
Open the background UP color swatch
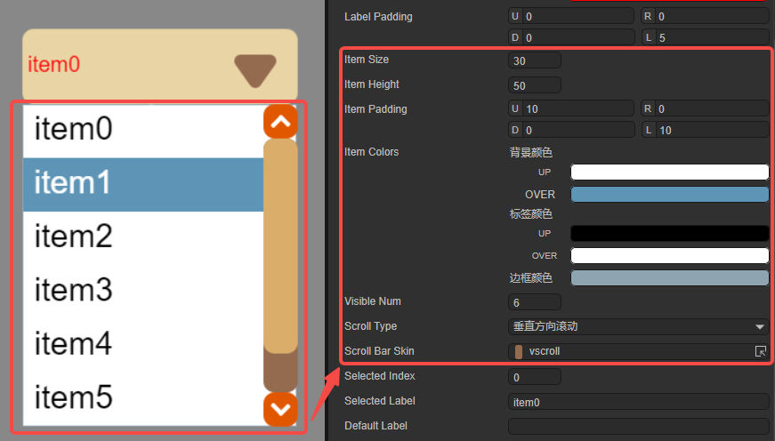(669, 172)
